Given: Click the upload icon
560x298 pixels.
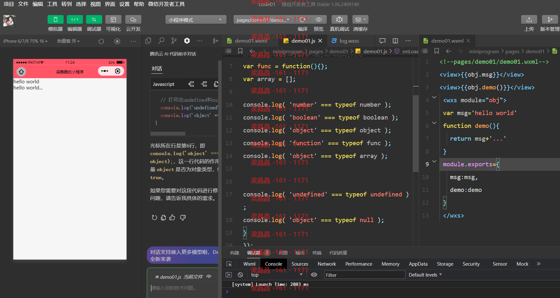Looking at the screenshot, I should pyautogui.click(x=529, y=20).
